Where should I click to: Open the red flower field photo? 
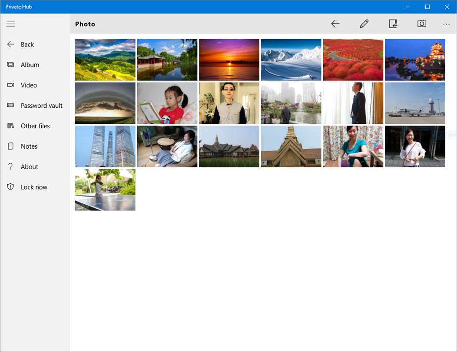tap(353, 60)
